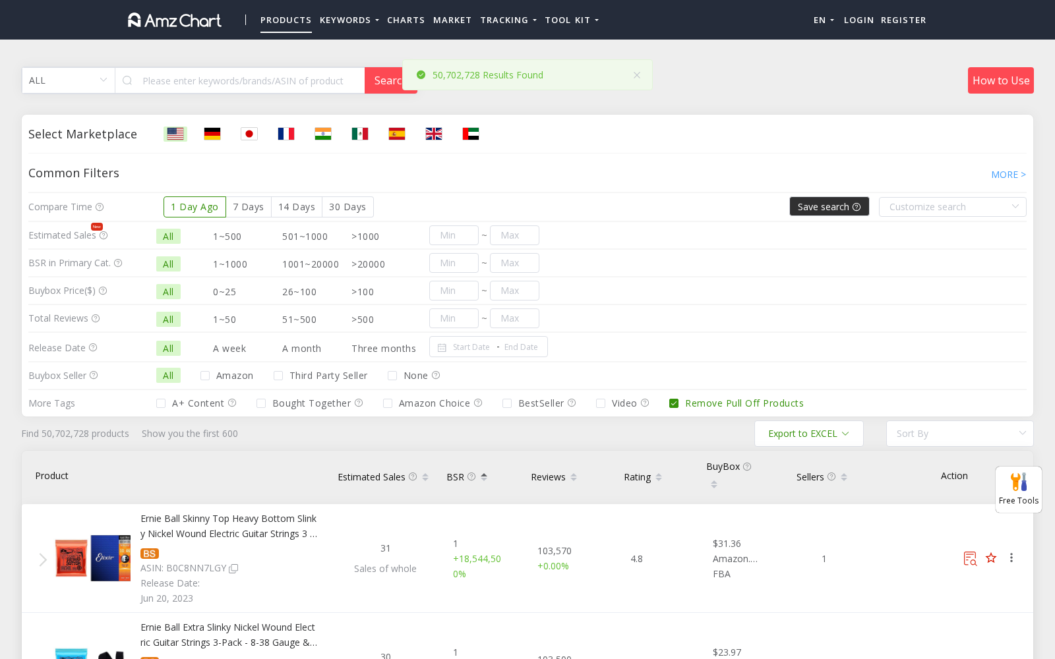Image resolution: width=1055 pixels, height=659 pixels.
Task: Enable the BestSeller tag
Action: [x=507, y=403]
